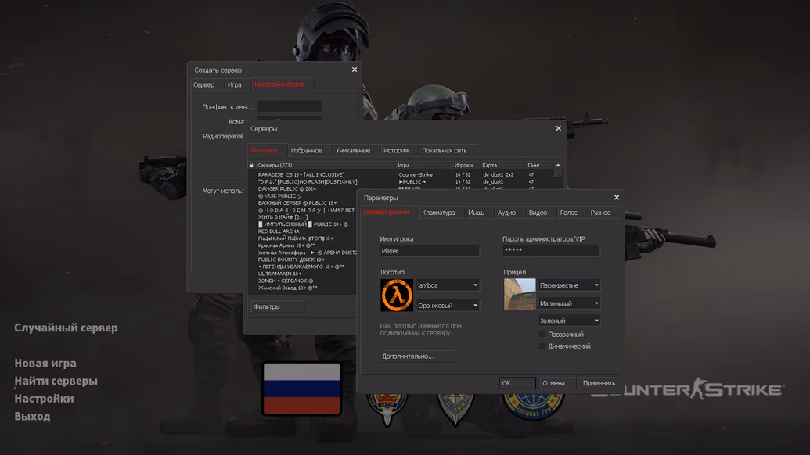Enable the Динамический checkbox
Screen dimensions: 810x455
(541, 346)
